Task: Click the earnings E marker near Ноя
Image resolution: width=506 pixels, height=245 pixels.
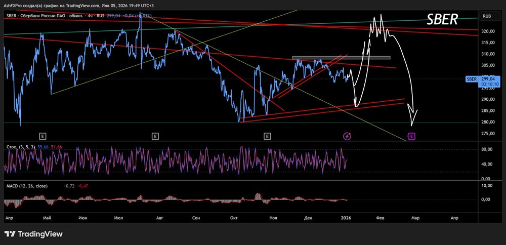Action: click(267, 136)
